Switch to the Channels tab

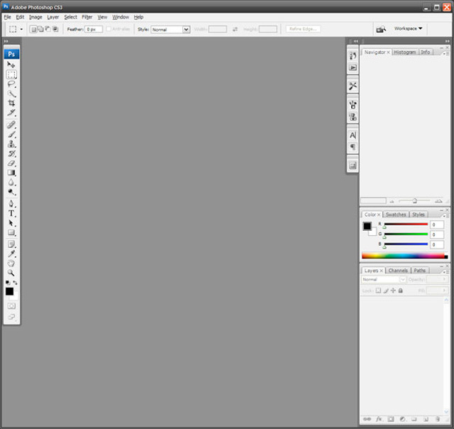tap(398, 271)
